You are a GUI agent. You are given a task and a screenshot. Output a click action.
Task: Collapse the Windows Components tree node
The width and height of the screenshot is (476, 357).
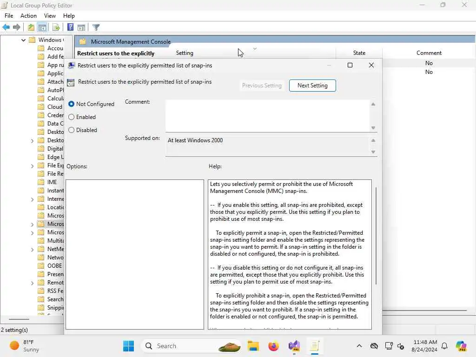click(23, 40)
